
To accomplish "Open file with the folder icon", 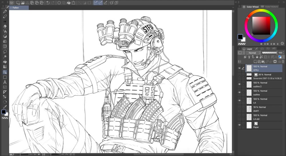I will [x=23, y=3].
